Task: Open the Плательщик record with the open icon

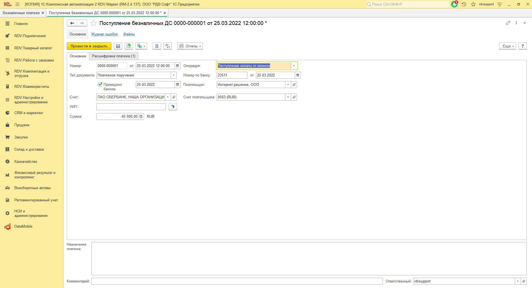Action: click(294, 85)
